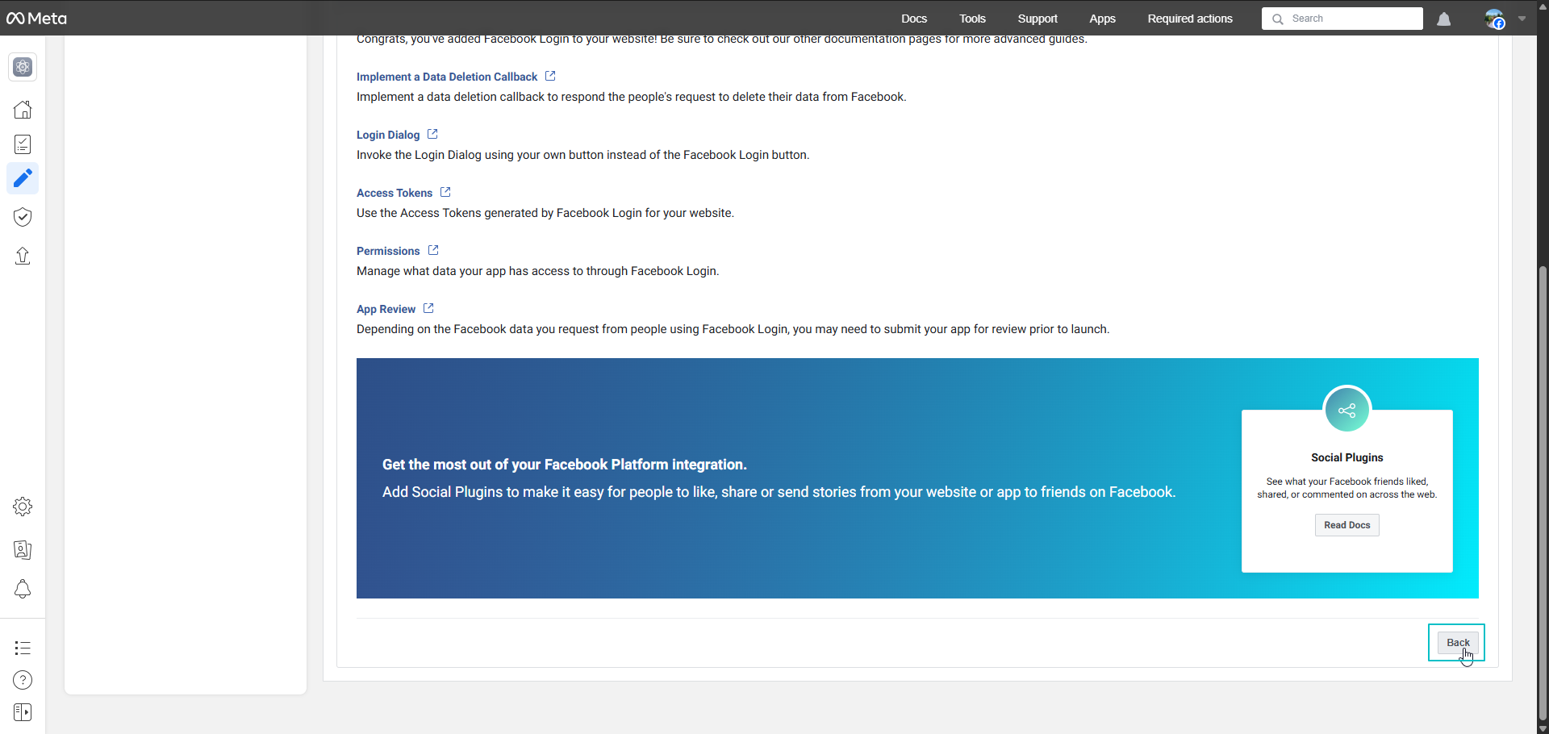Open the alerts bell icon in sidebar
Viewport: 1549px width, 734px height.
23,590
